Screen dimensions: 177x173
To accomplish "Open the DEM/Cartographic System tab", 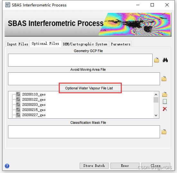I will point(85,44).
